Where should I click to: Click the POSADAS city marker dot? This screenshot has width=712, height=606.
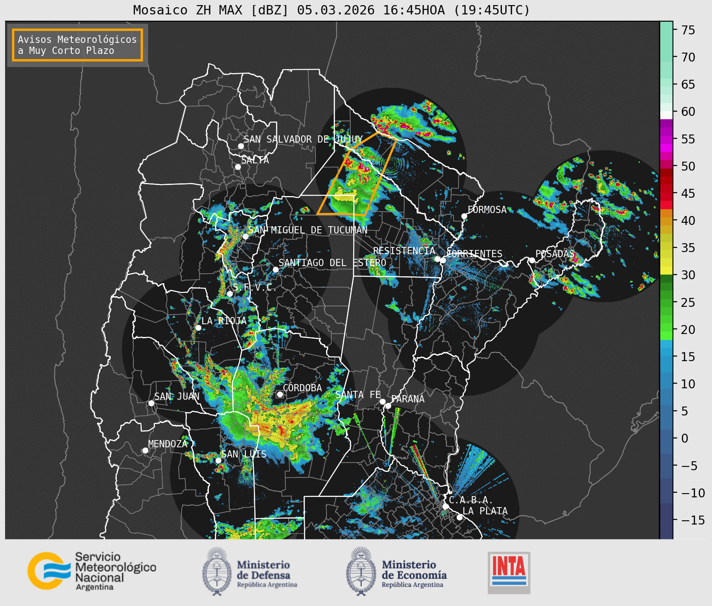click(x=532, y=260)
